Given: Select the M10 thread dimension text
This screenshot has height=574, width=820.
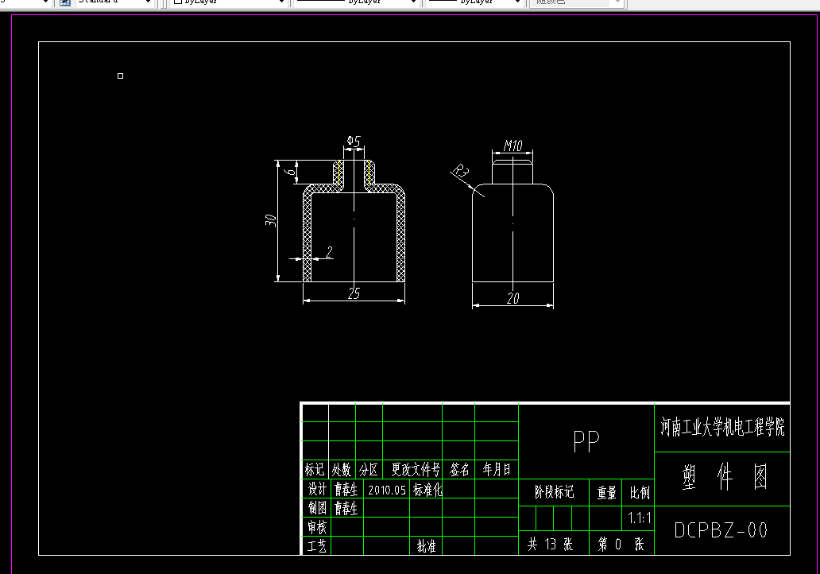Looking at the screenshot, I should tap(512, 145).
